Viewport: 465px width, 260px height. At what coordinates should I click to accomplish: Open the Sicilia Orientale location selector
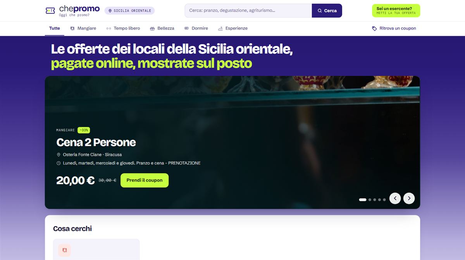(129, 11)
